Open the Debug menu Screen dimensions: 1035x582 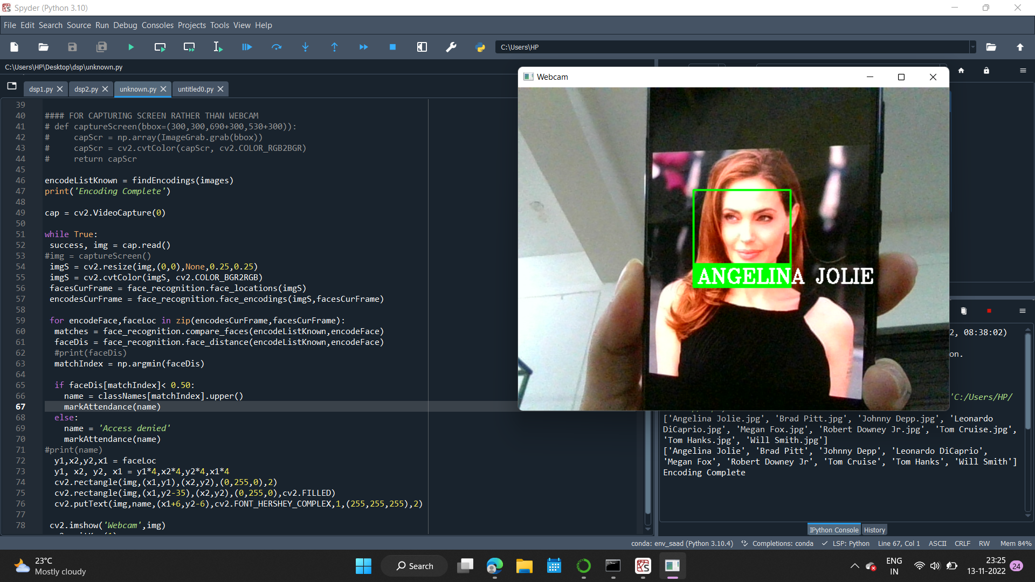click(125, 25)
